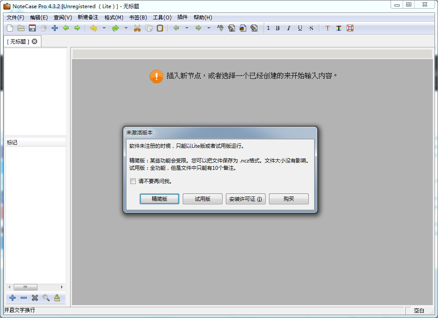Open the 文件(F) menu
438x318 pixels.
point(16,18)
